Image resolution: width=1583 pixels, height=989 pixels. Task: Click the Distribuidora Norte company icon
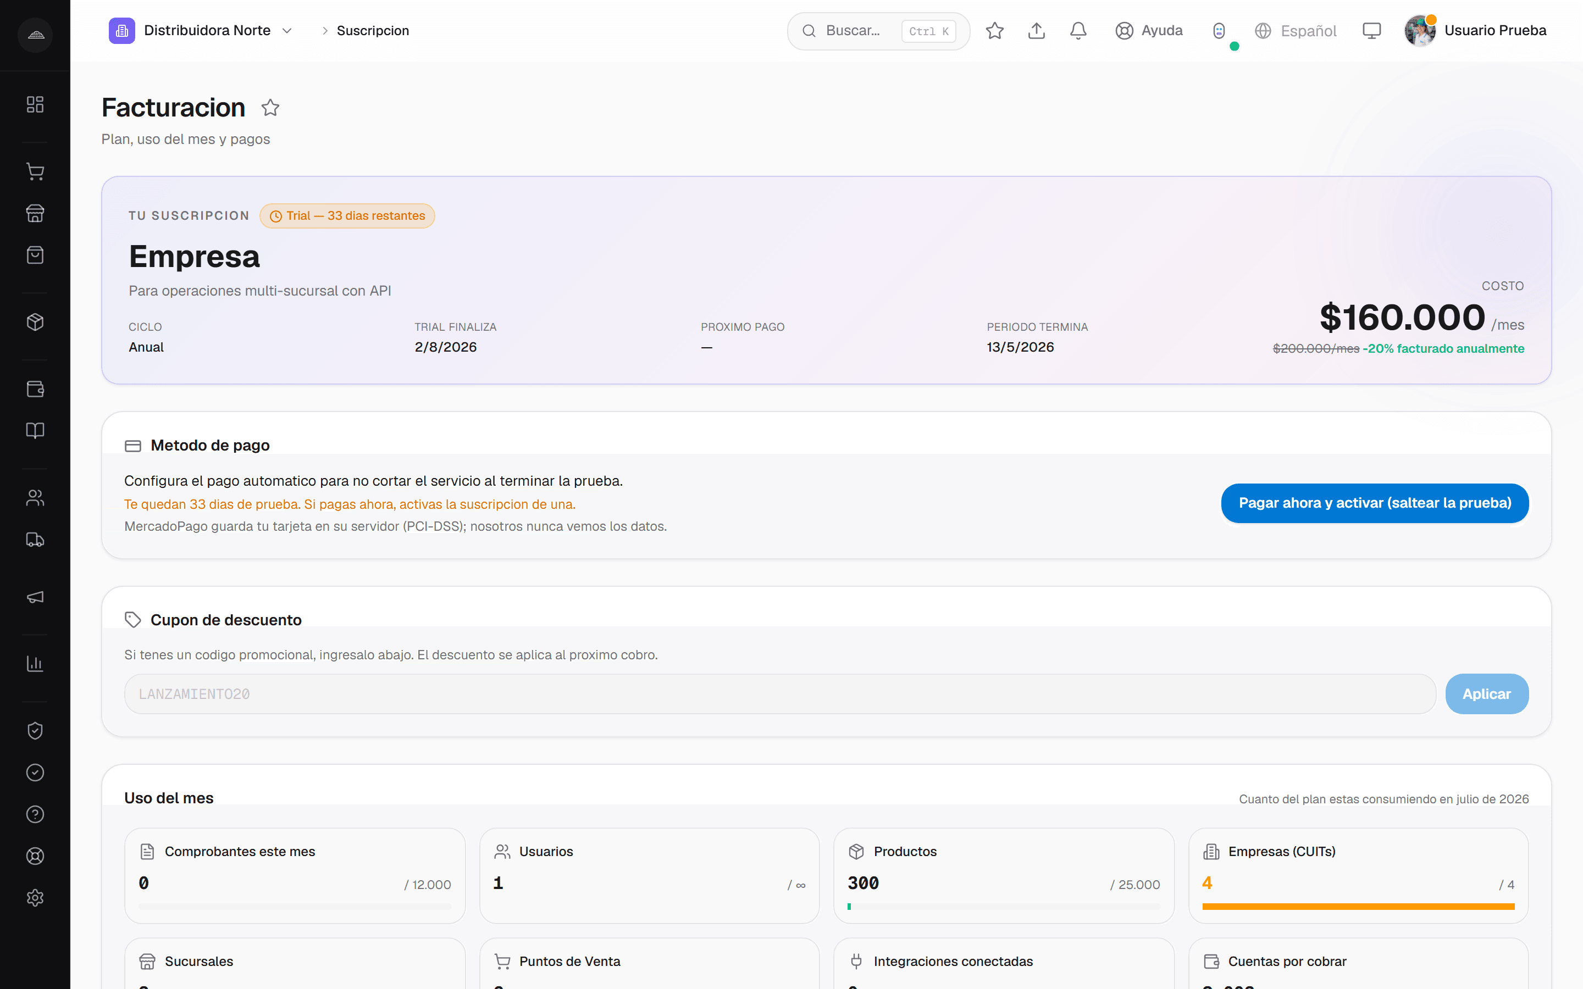(x=121, y=31)
